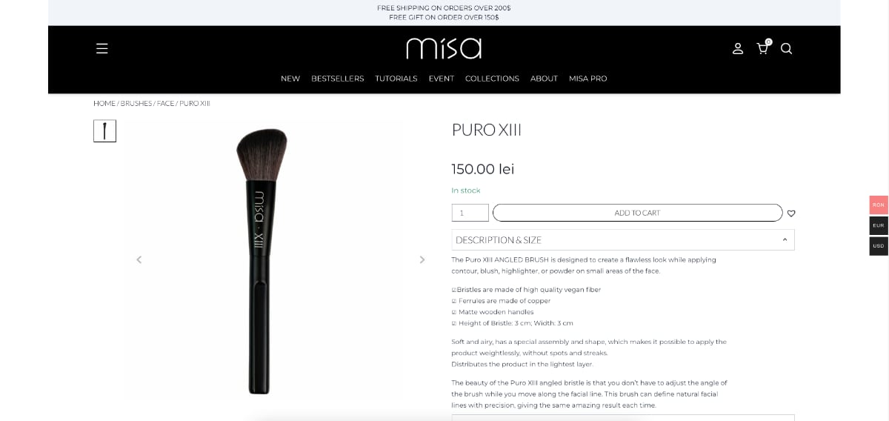Show previous product image arrow

pyautogui.click(x=139, y=259)
